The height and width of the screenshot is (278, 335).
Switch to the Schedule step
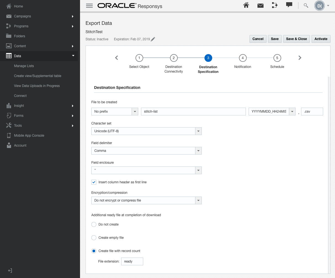pos(277,58)
